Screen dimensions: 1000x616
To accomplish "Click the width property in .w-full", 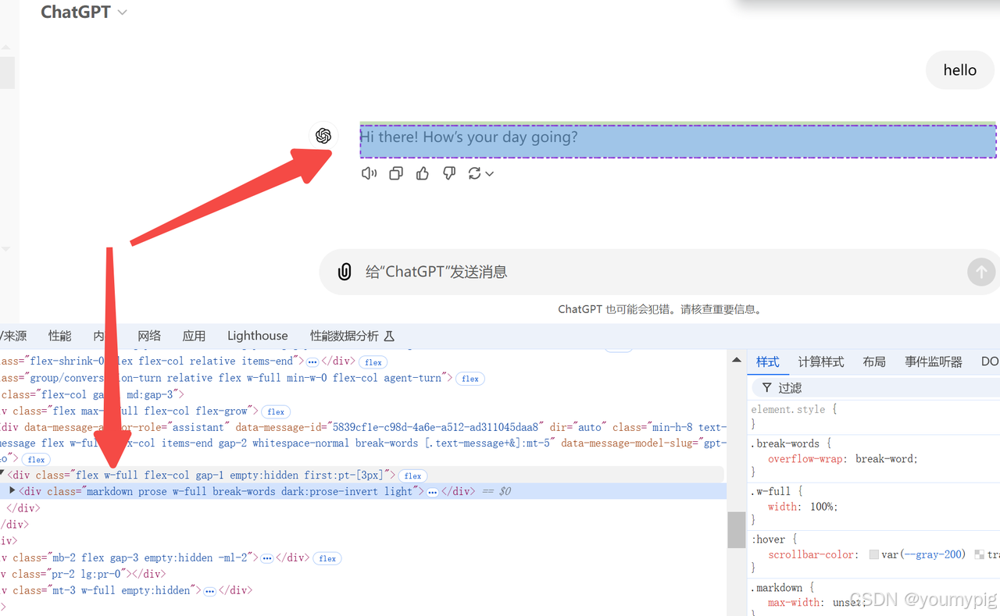I will pos(783,507).
